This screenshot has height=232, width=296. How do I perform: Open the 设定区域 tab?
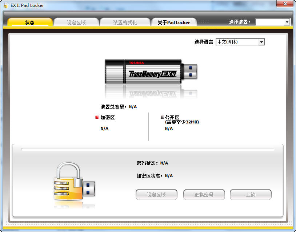76,22
